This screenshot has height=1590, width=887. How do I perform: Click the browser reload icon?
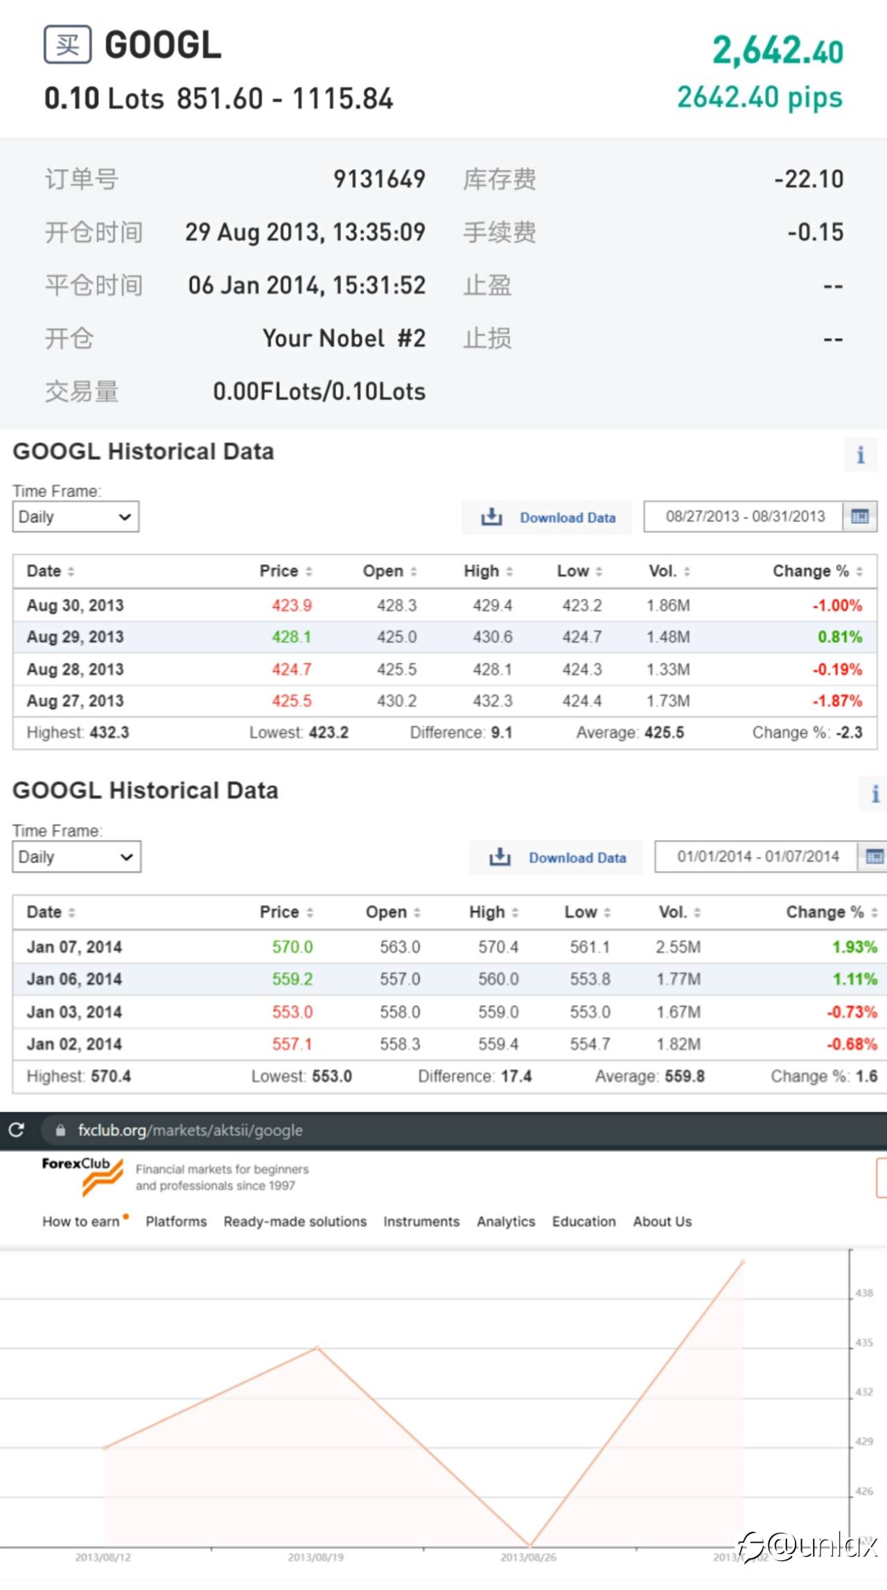coord(17,1130)
